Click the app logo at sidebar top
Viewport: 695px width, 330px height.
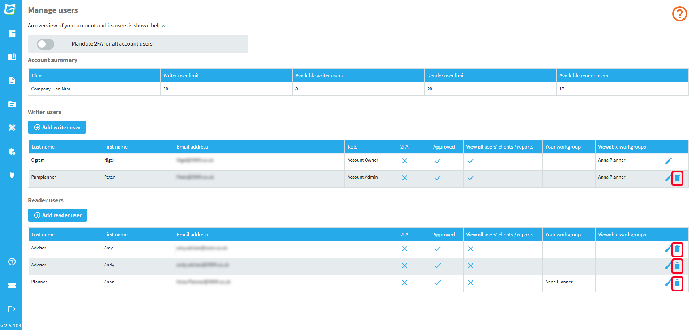pyautogui.click(x=10, y=9)
